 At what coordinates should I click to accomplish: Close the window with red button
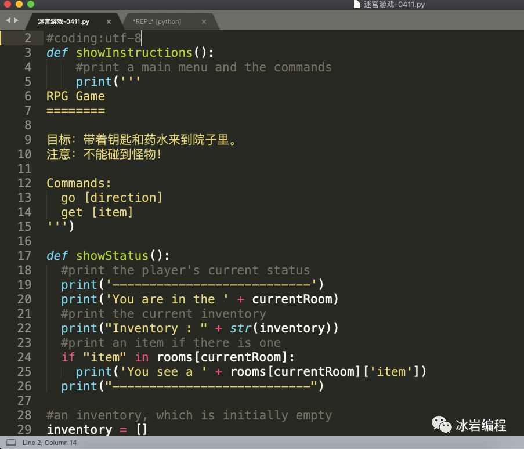tap(8, 3)
